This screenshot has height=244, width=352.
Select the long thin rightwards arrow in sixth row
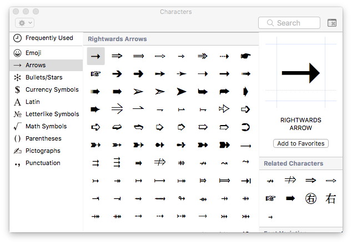[x=245, y=146]
